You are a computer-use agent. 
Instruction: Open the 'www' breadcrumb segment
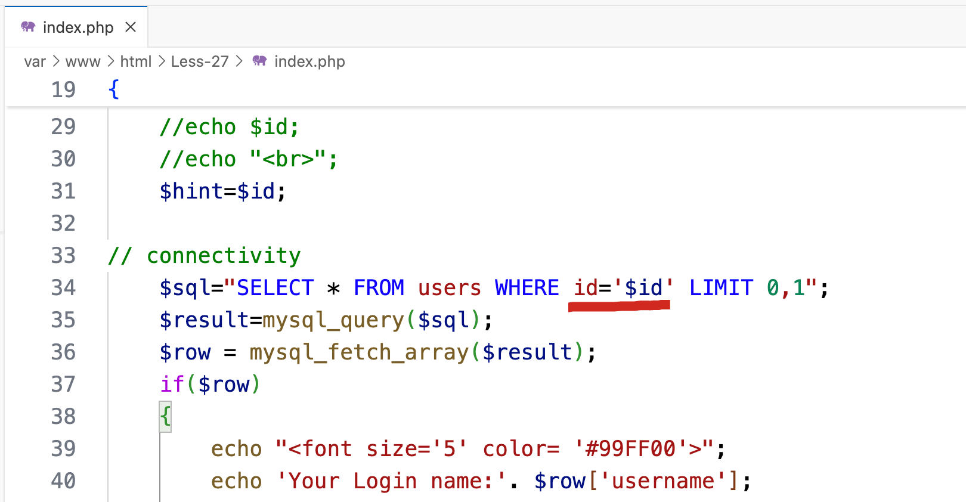83,61
